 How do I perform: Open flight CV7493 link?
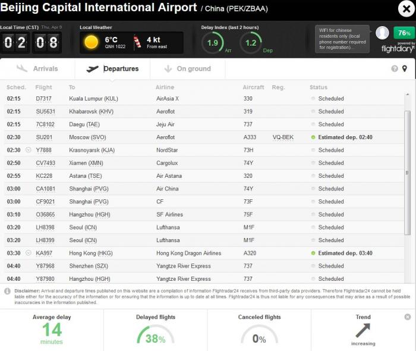(x=45, y=163)
